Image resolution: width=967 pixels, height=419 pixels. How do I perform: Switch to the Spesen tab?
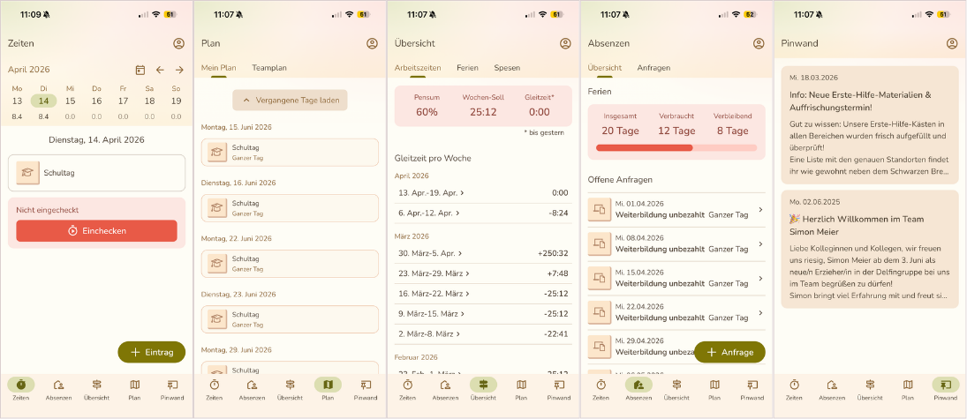[507, 68]
